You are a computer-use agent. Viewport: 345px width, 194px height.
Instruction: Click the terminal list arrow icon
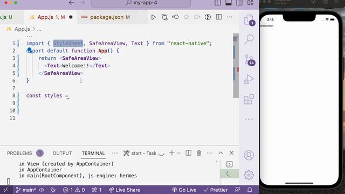229,164
